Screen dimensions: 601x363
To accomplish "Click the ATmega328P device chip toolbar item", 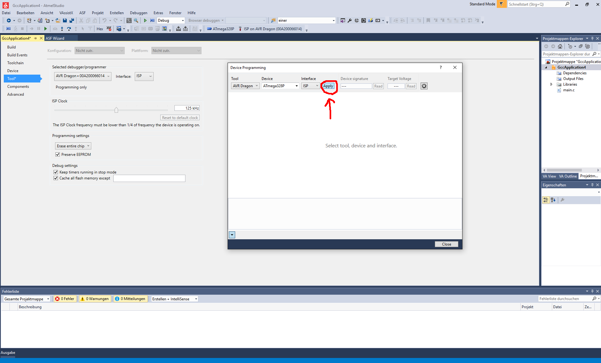I will click(x=220, y=29).
